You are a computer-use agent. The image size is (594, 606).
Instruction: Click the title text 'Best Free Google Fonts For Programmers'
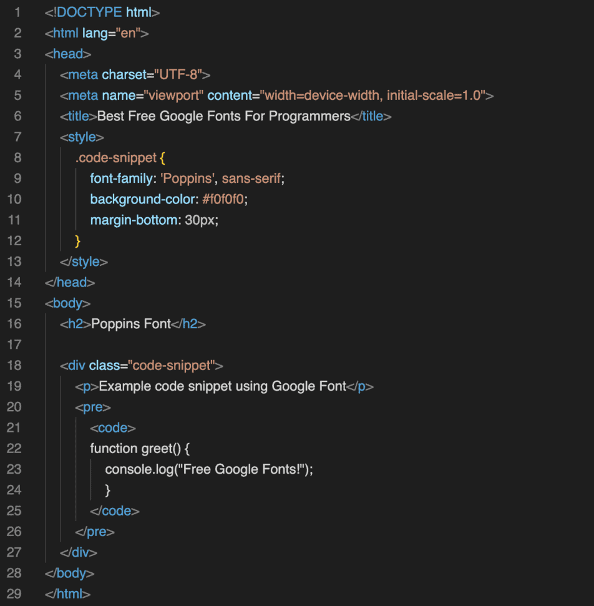[x=224, y=116]
